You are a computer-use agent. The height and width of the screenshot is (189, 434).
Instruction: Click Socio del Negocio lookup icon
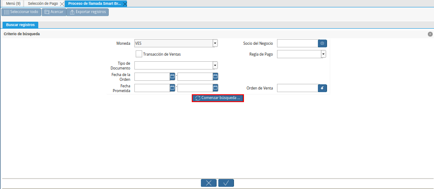322,43
